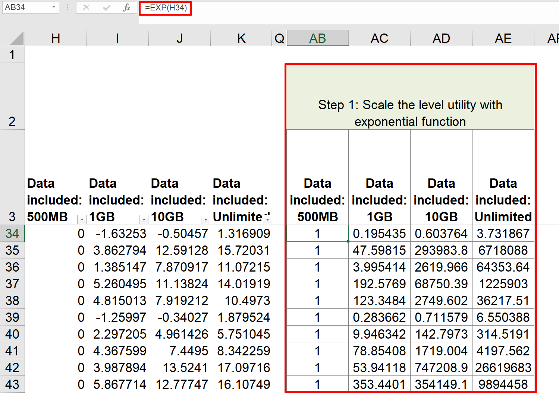Select cell with value 0.283662
The height and width of the screenshot is (393, 559).
click(380, 317)
